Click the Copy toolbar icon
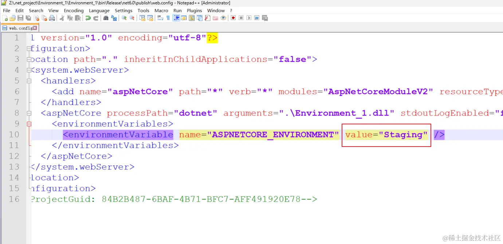503x244 pixels. (x=70, y=18)
